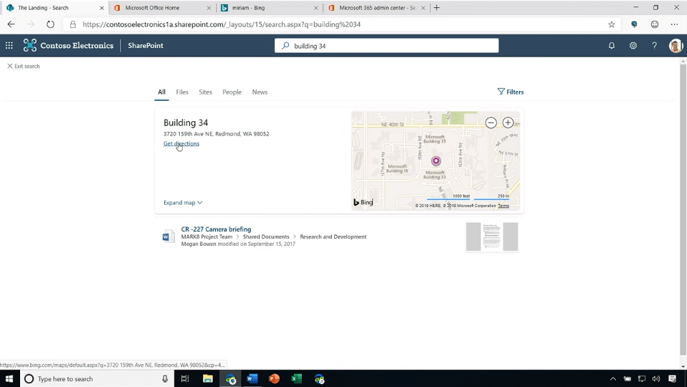Click in the SharePoint search box
Image resolution: width=687 pixels, height=387 pixels.
coord(387,46)
